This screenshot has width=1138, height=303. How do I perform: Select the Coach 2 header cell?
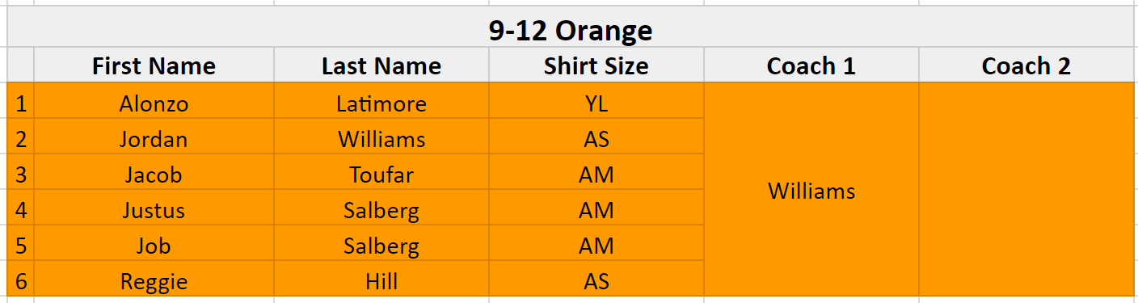pos(1026,65)
